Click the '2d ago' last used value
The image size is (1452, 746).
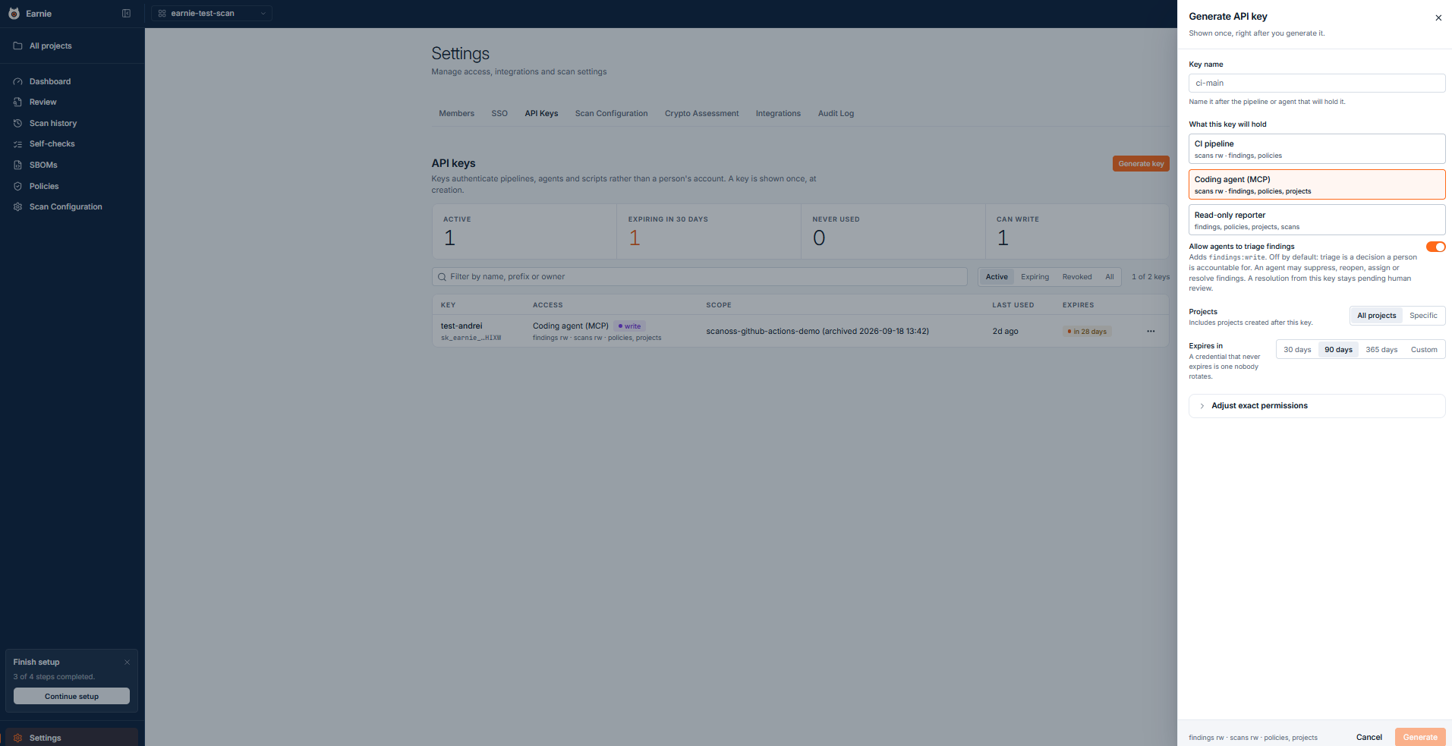[x=1005, y=332]
